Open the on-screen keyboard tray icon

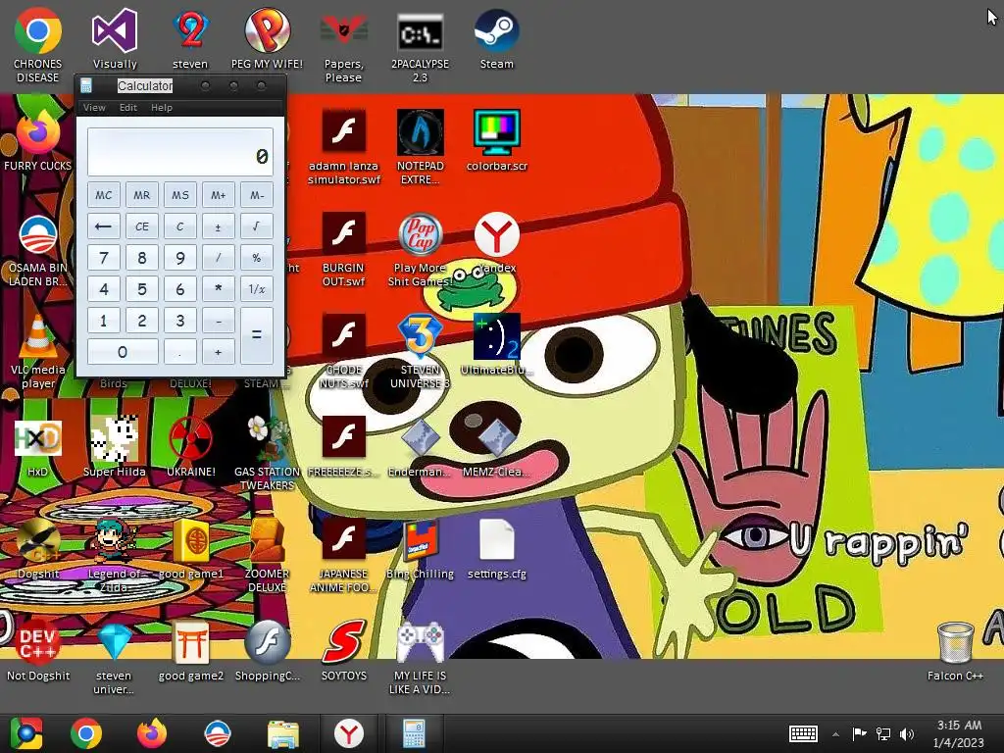pos(803,733)
